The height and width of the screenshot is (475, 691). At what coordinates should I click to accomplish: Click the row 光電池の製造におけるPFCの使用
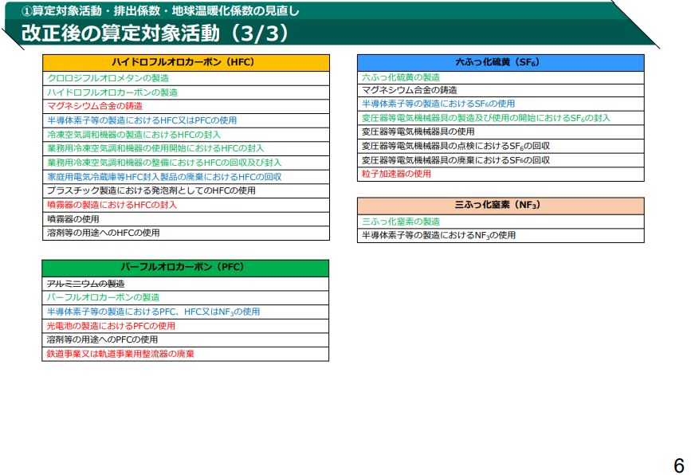point(186,326)
